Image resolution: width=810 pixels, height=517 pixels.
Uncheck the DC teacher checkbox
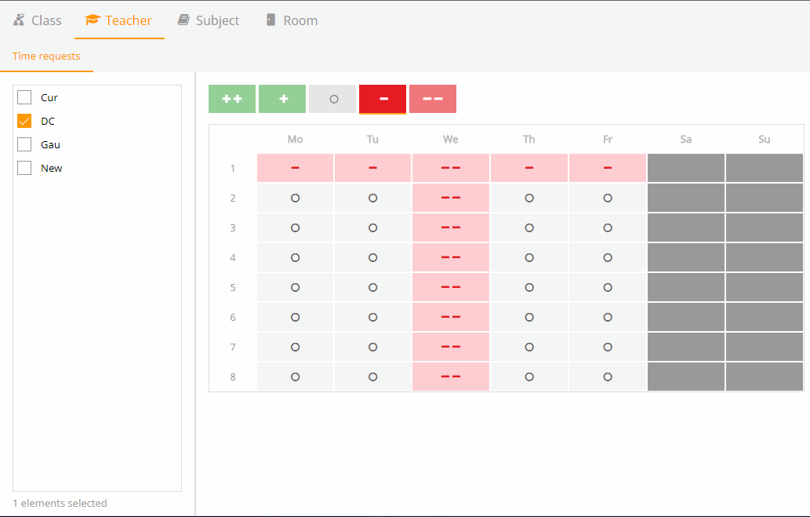[x=24, y=121]
